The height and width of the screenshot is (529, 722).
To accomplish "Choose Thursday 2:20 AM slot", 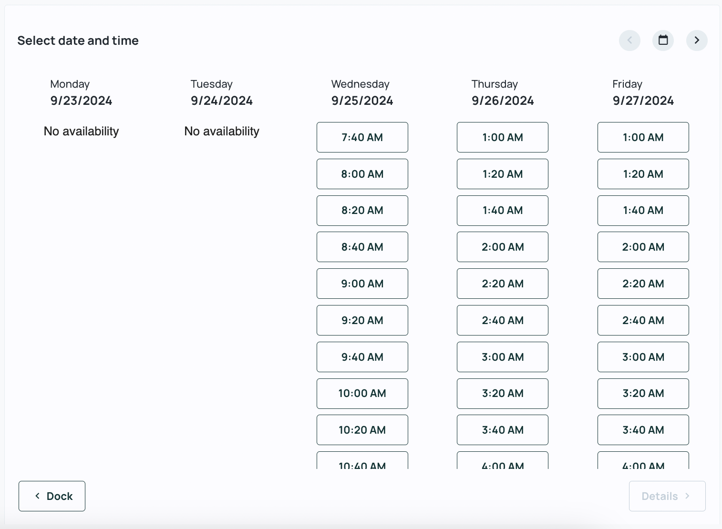I will coord(503,284).
